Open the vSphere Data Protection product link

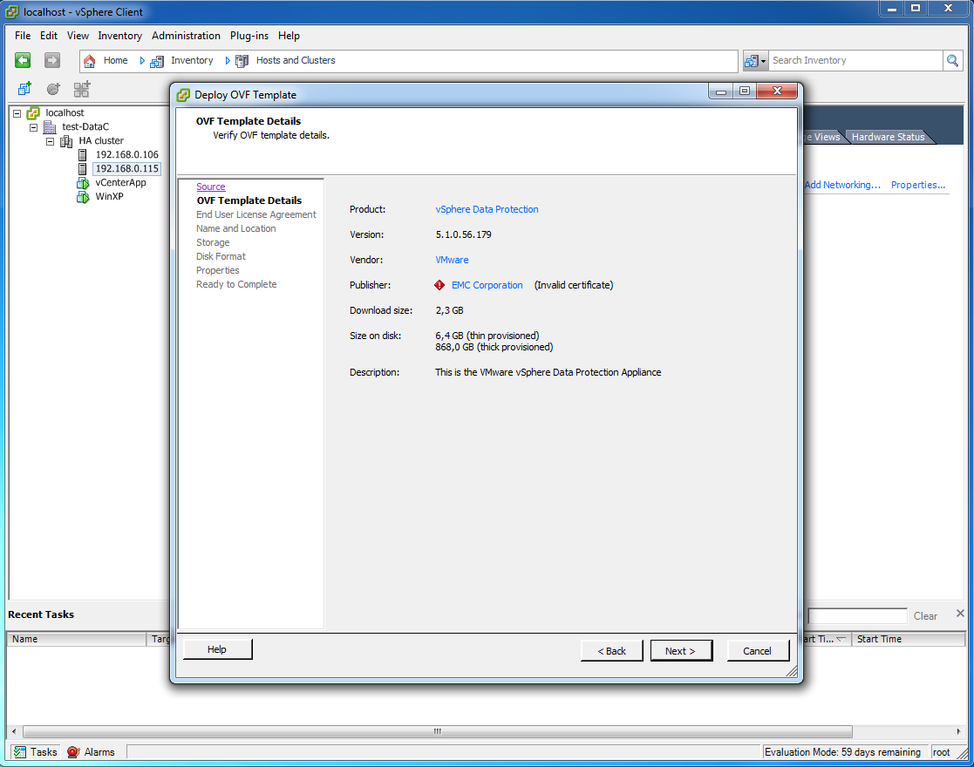tap(487, 209)
